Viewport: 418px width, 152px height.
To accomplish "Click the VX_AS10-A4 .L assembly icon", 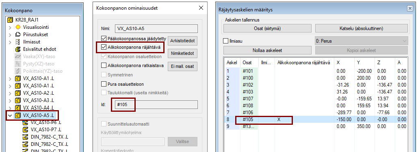I will (x=18, y=108).
